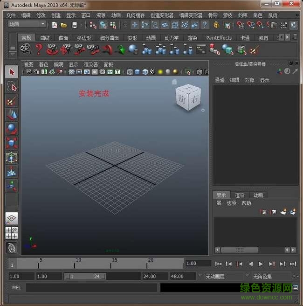This screenshot has height=306, width=303.
Task: Select the Scale tool cube icon
Action: click(12, 143)
